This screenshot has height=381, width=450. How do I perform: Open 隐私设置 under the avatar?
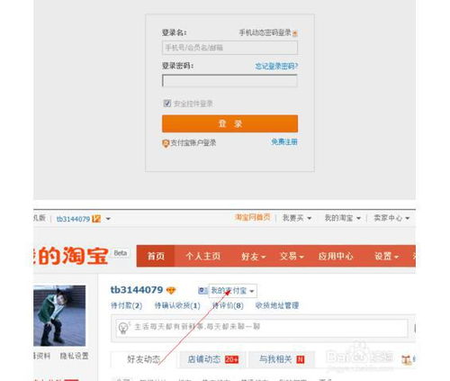[x=74, y=356]
